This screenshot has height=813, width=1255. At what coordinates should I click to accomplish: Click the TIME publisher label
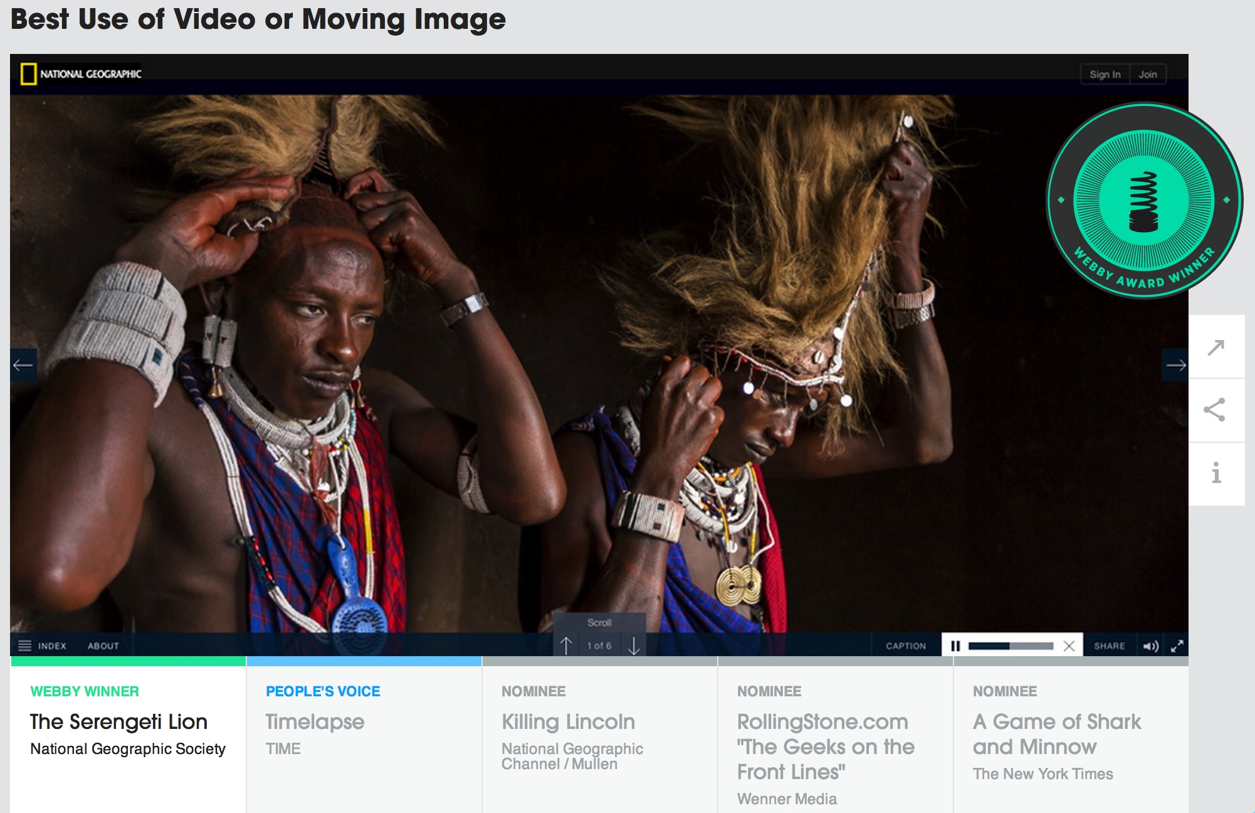(x=283, y=749)
